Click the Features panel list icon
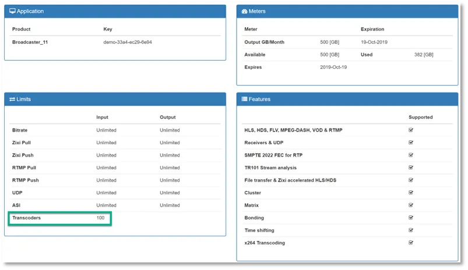This screenshot has height=270, width=468. [244, 99]
